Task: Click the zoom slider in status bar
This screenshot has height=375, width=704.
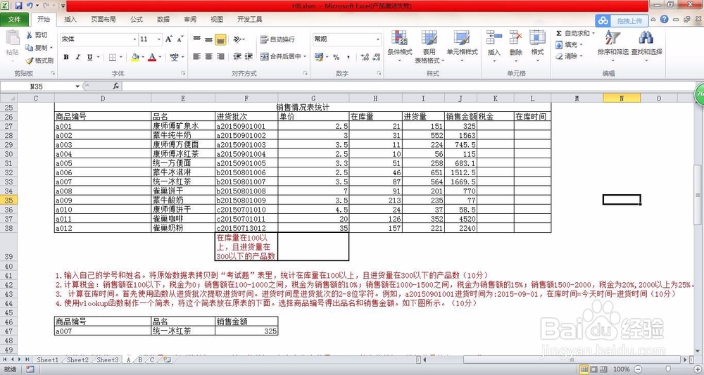Action: pyautogui.click(x=668, y=369)
